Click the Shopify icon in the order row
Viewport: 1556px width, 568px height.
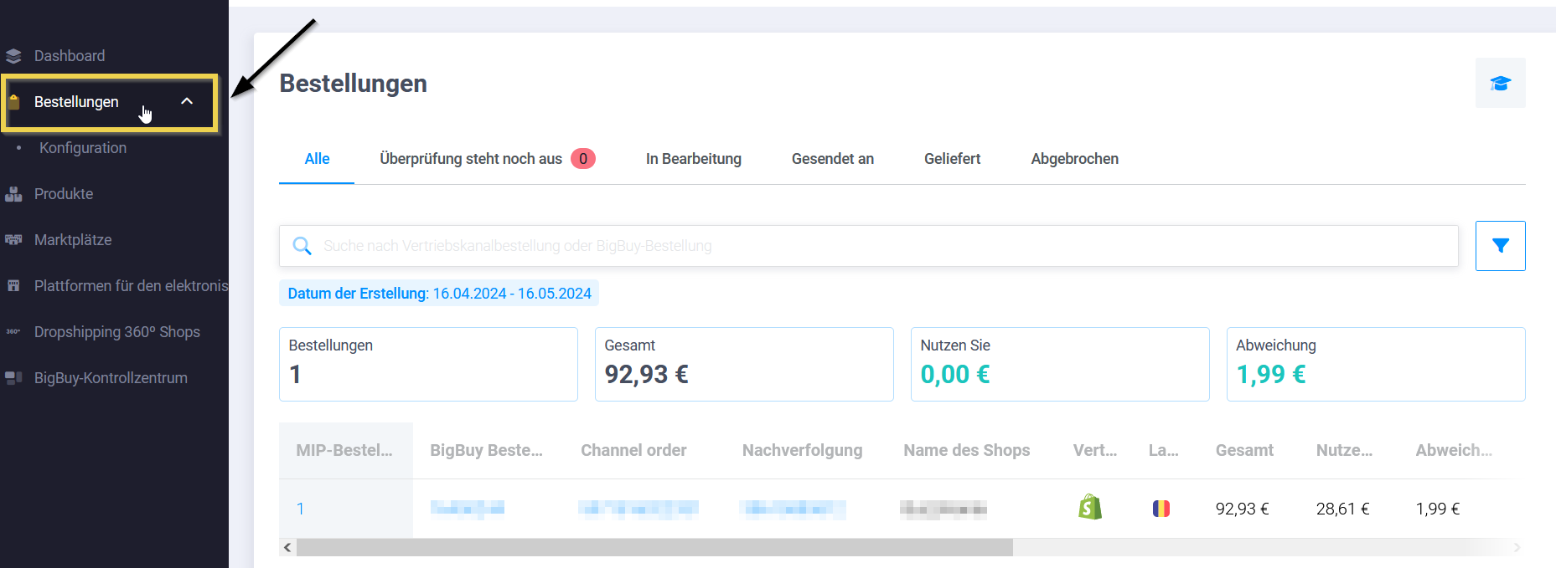click(x=1089, y=507)
